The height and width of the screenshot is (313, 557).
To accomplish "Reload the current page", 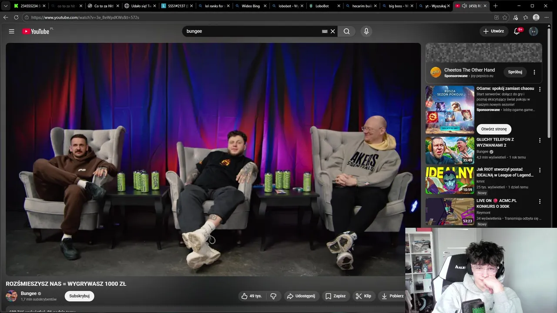I will pyautogui.click(x=16, y=17).
